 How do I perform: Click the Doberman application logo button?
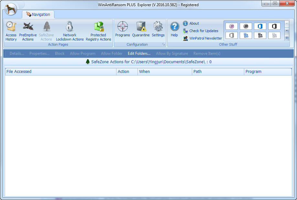pyautogui.click(x=11, y=9)
